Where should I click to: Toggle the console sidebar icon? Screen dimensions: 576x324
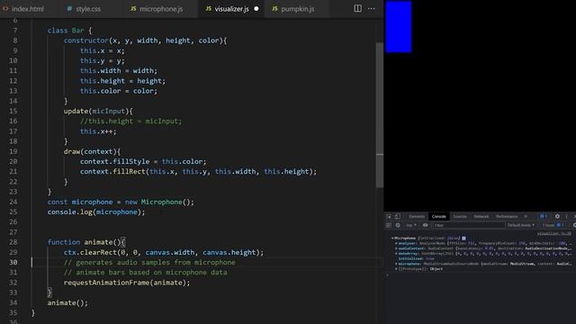pos(389,225)
